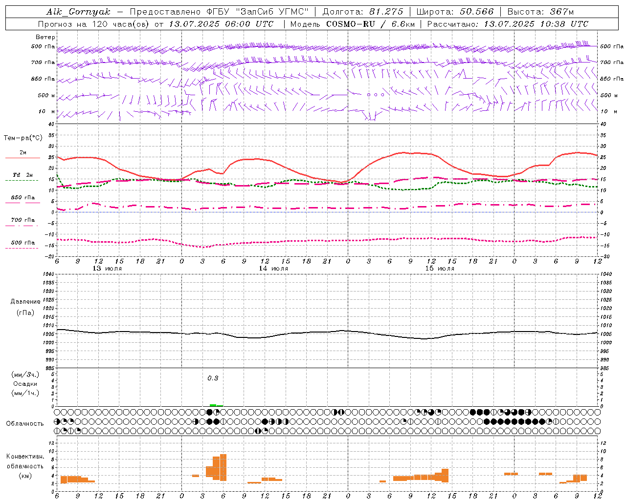Screen dimensions: 626x500
Task: Click pink long-dash 850 гПа legend line
Action: 22,203
